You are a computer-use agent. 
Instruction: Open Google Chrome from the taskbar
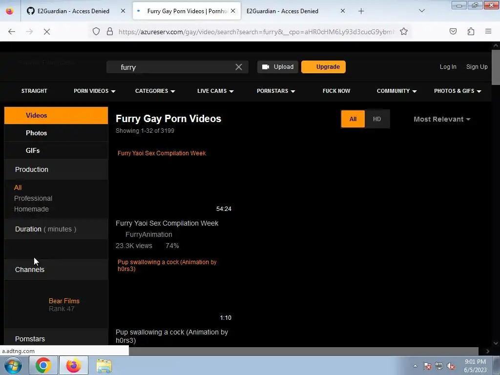coord(43,365)
